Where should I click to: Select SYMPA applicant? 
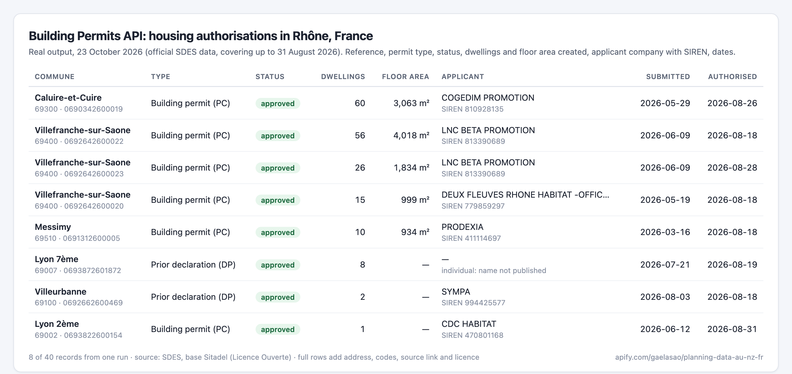coord(456,292)
